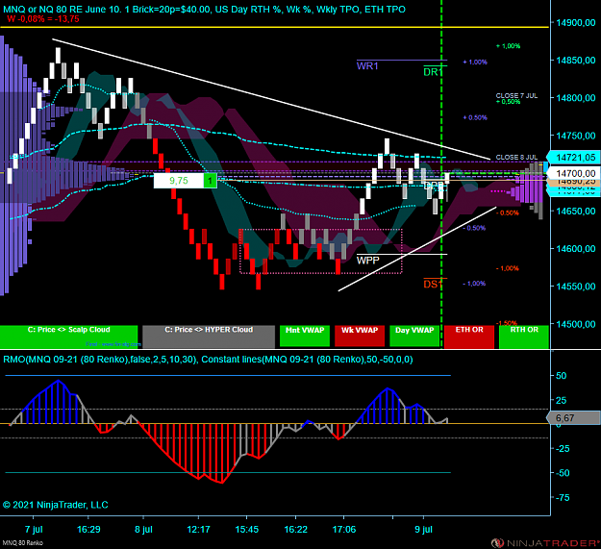
Task: Click the Day VWAP green status box
Action: [414, 336]
